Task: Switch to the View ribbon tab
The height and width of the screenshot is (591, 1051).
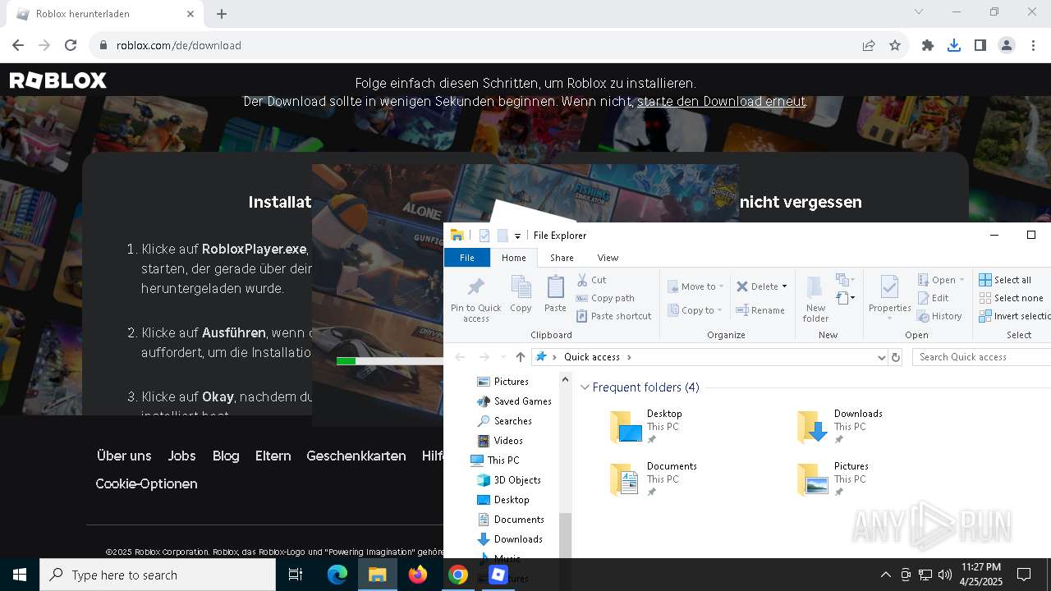Action: [608, 258]
